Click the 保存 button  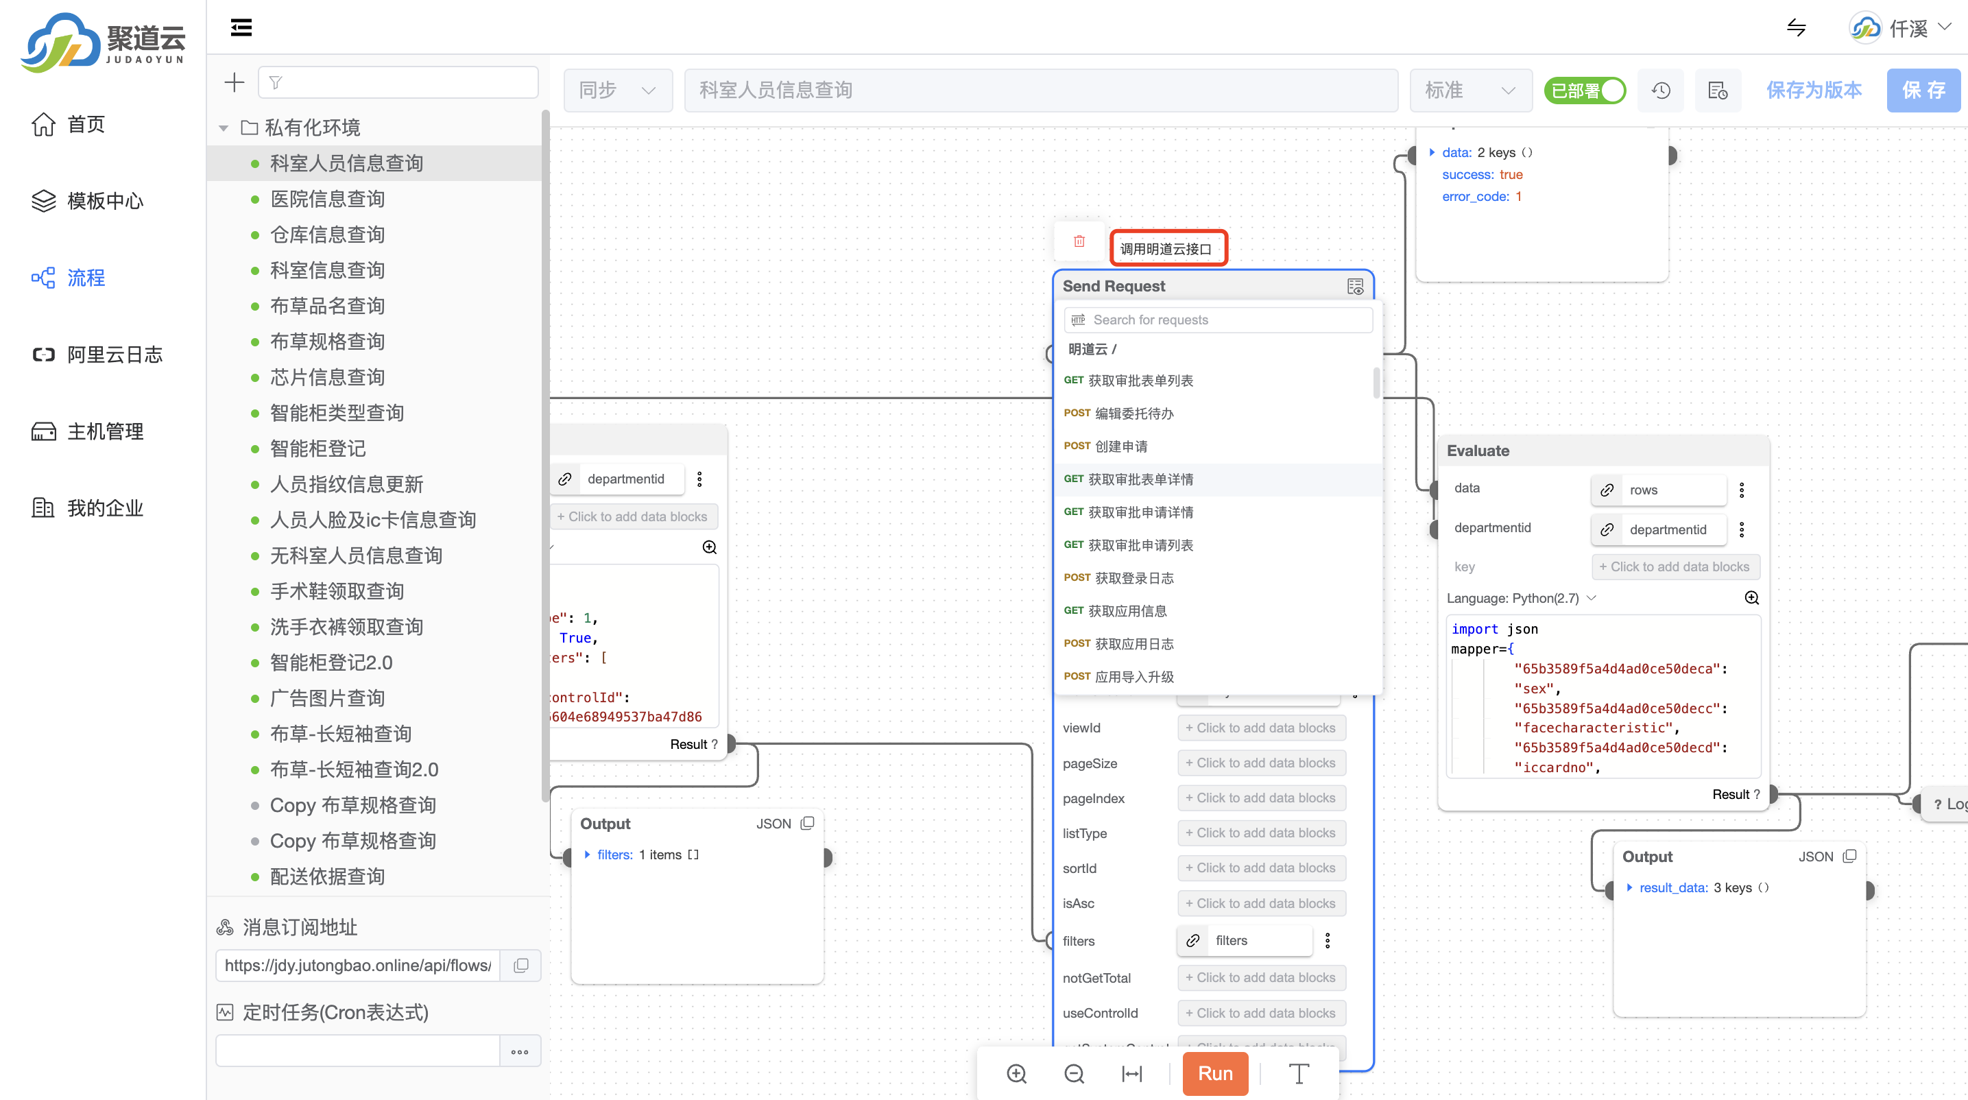click(x=1923, y=90)
